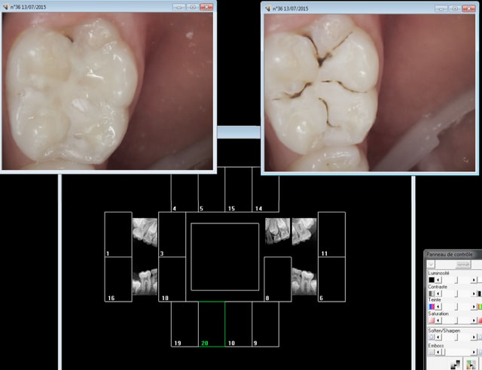
Task: Click the black Luminosité swatch icon
Action: pyautogui.click(x=432, y=280)
